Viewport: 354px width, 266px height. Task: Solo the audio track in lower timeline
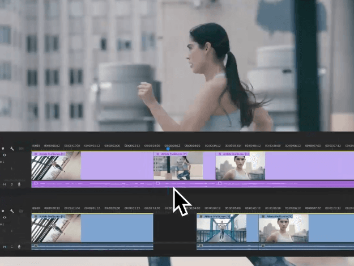12,246
